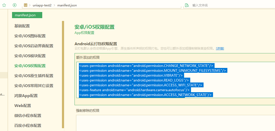The image size is (275, 131).
Task: Open the [详情] details link
Action: tap(220, 49)
